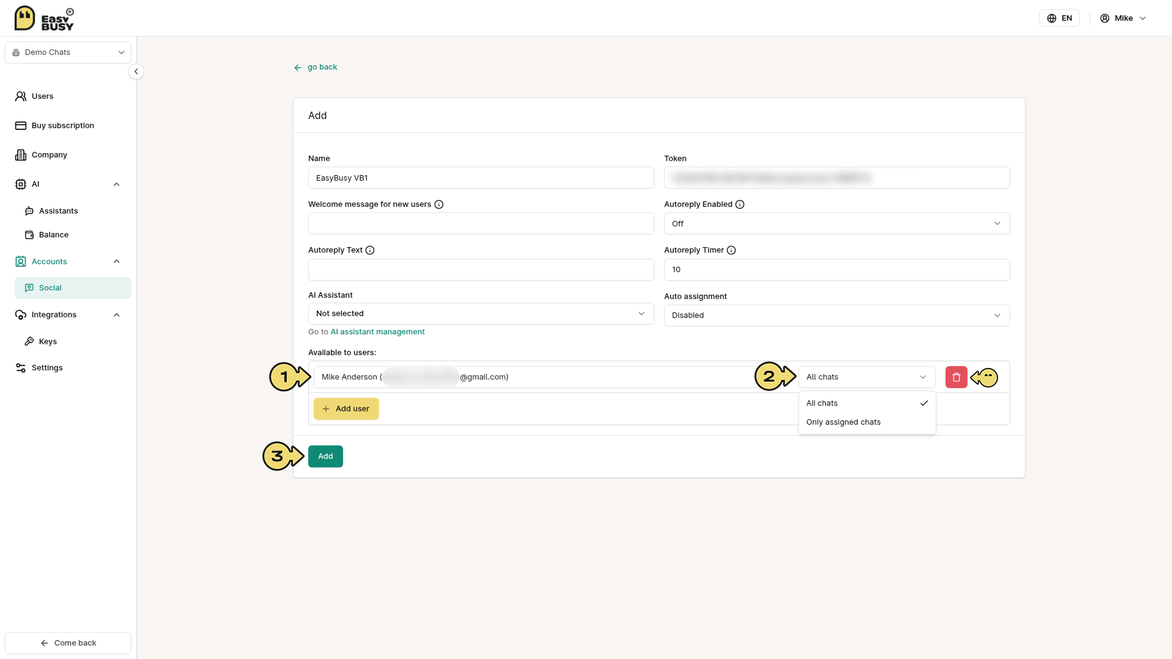
Task: Open the Balance page
Action: pyautogui.click(x=53, y=235)
